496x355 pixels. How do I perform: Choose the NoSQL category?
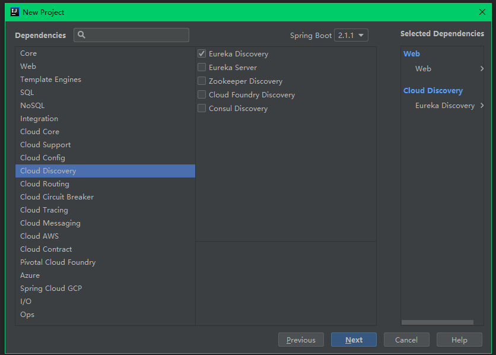[x=106, y=105]
